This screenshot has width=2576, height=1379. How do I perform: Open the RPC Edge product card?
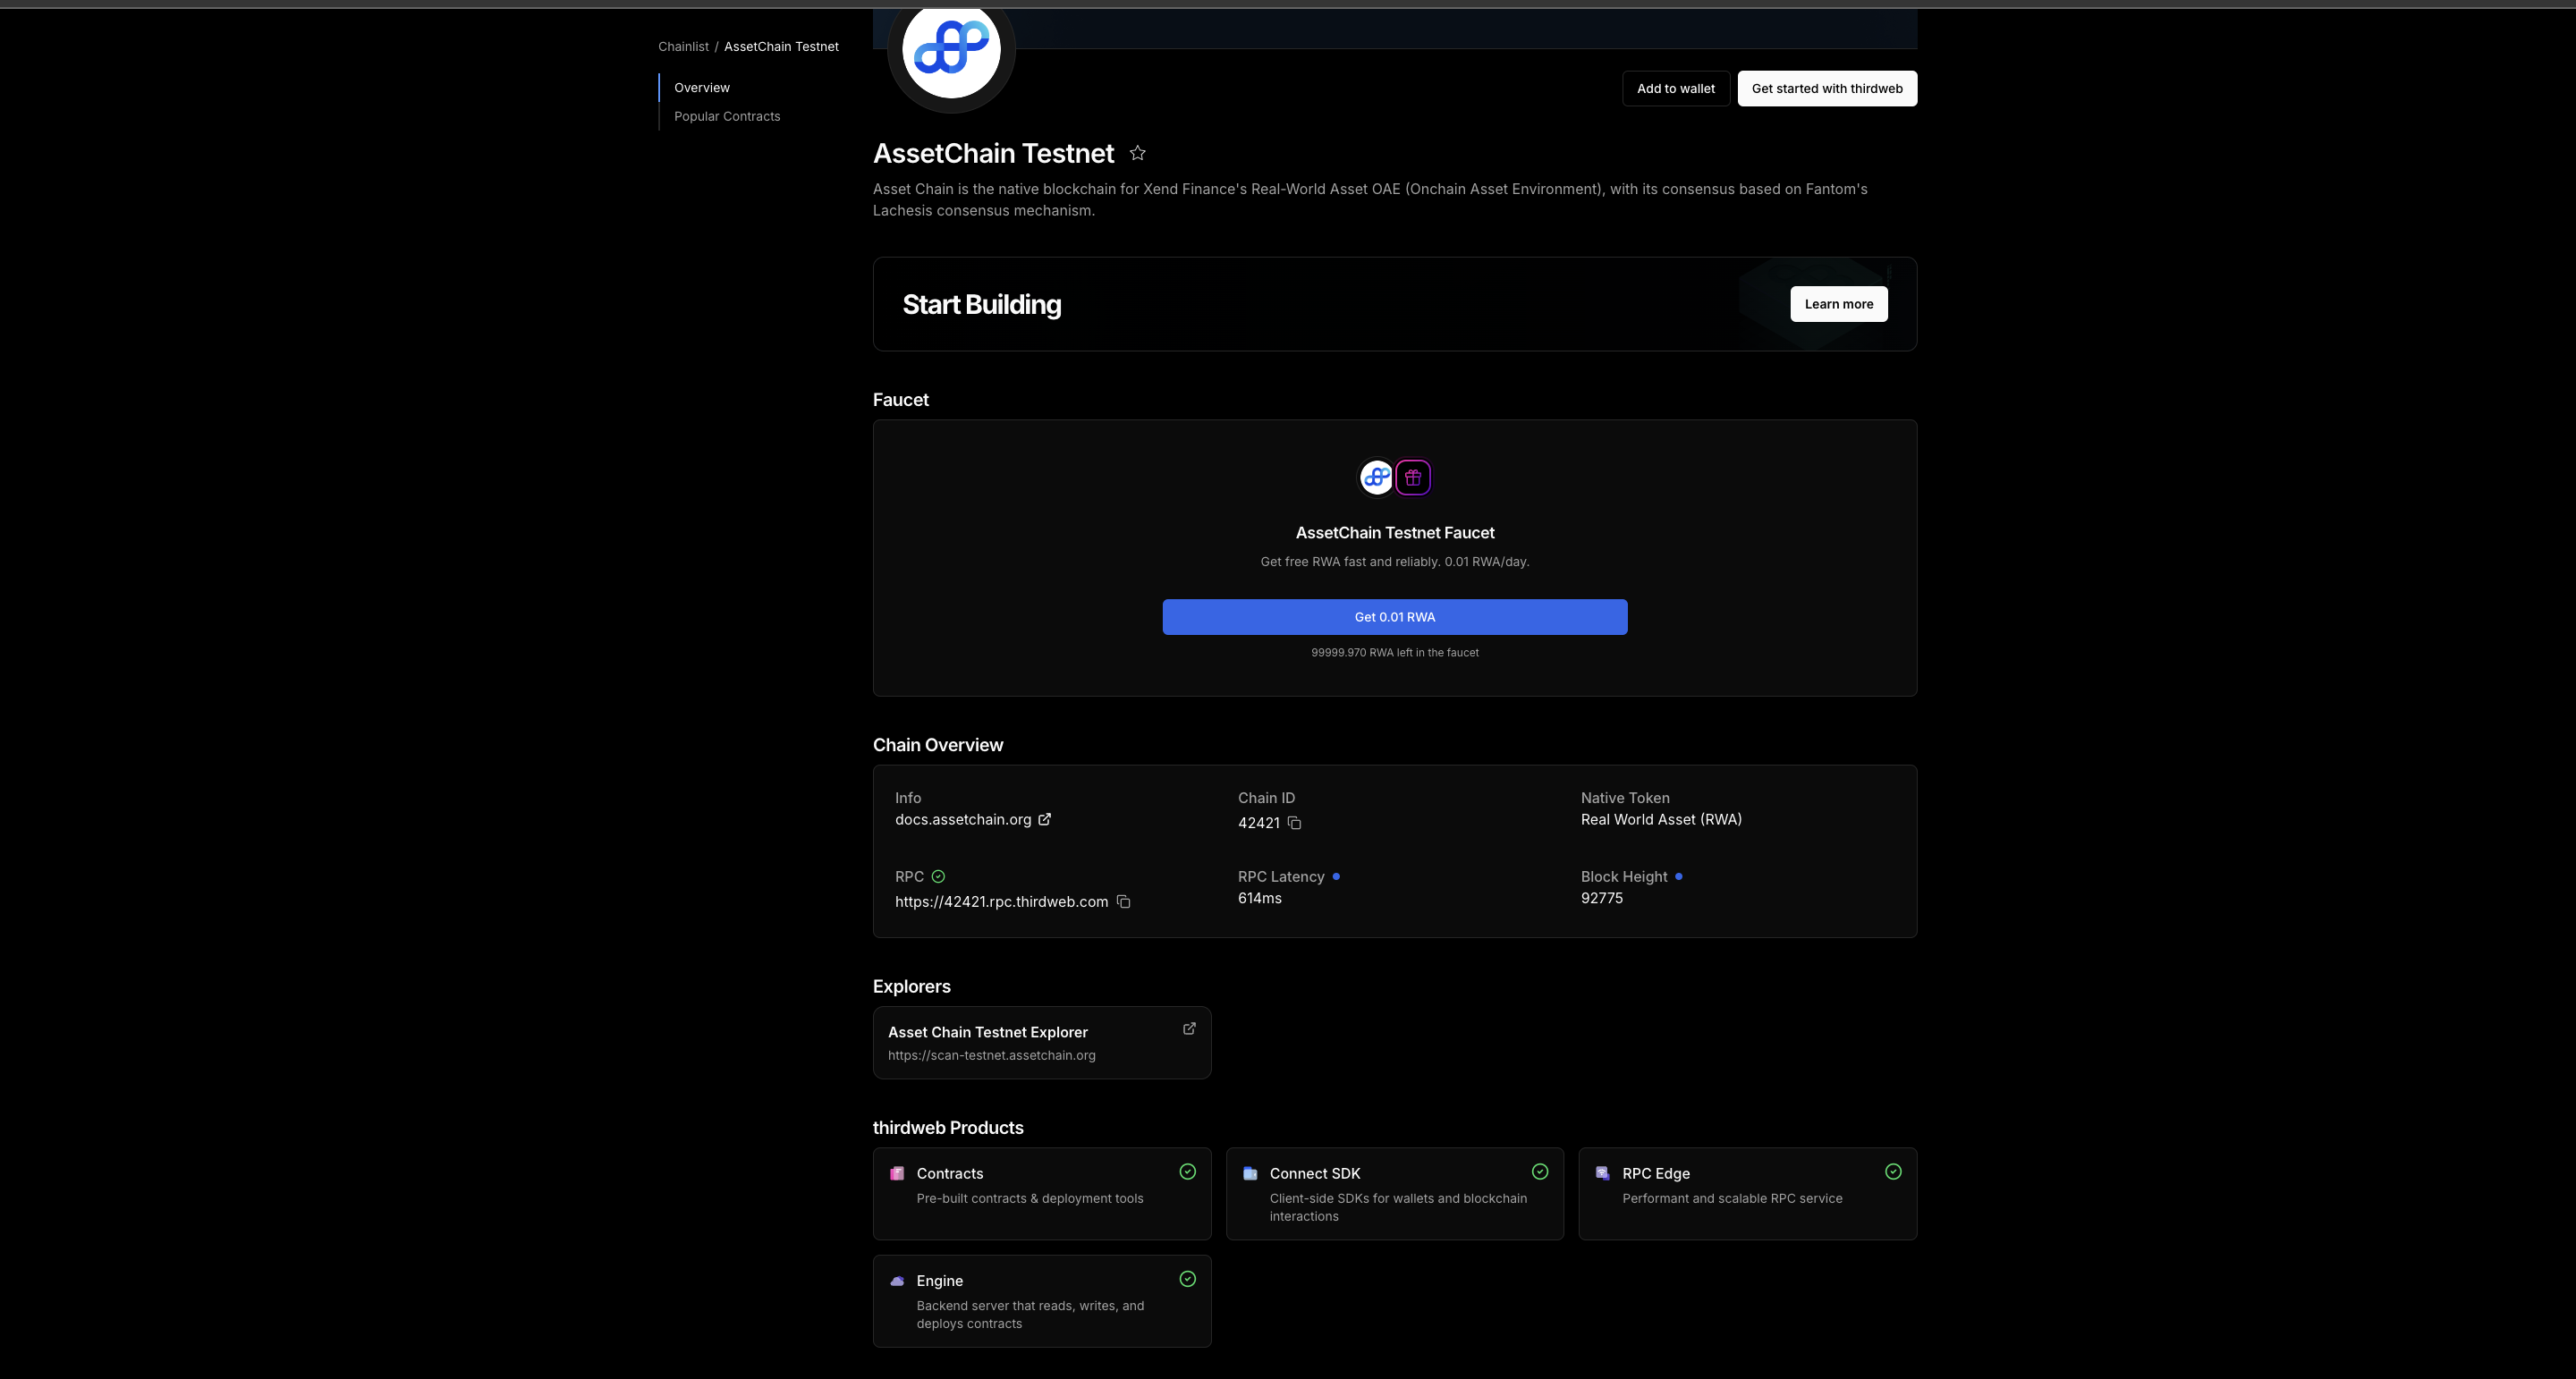click(x=1747, y=1194)
